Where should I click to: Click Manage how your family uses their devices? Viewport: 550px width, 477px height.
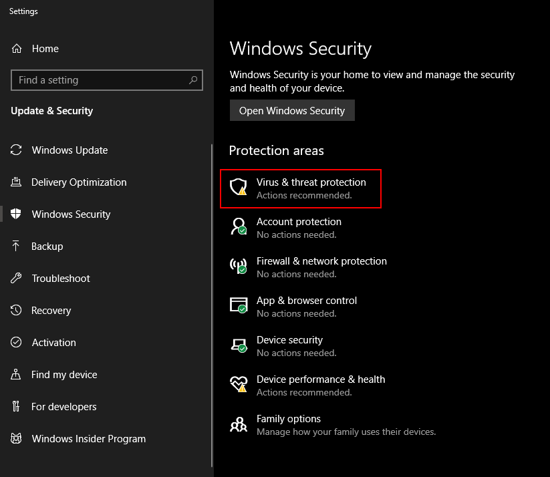[346, 432]
